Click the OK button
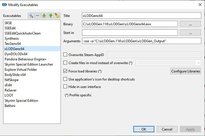Image resolution: width=205 pixels, height=136 pixels. tap(144, 129)
